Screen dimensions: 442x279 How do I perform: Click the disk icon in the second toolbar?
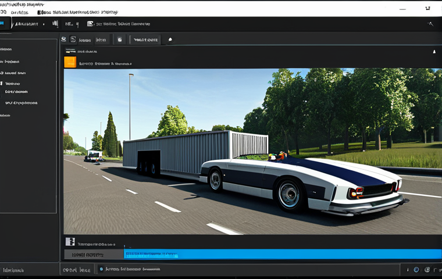point(64,39)
